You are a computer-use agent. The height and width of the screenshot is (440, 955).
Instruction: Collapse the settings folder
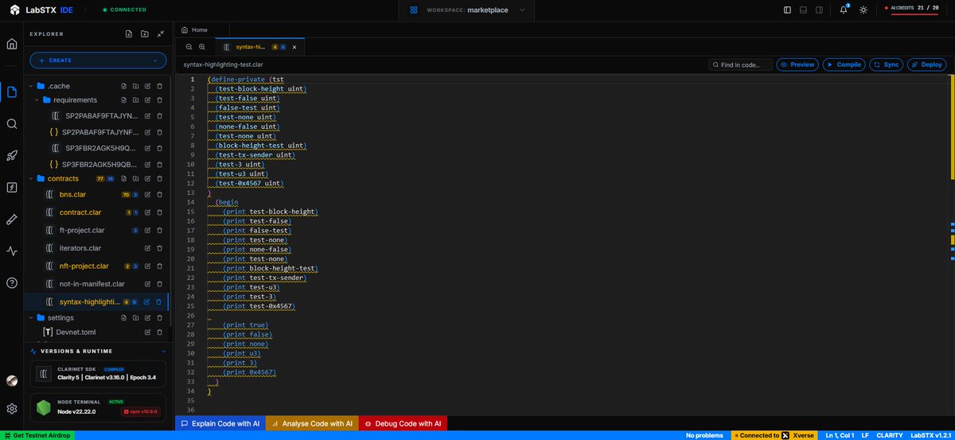pos(31,317)
